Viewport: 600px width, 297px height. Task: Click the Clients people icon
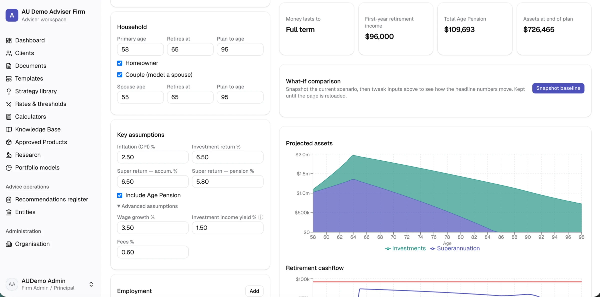(9, 53)
